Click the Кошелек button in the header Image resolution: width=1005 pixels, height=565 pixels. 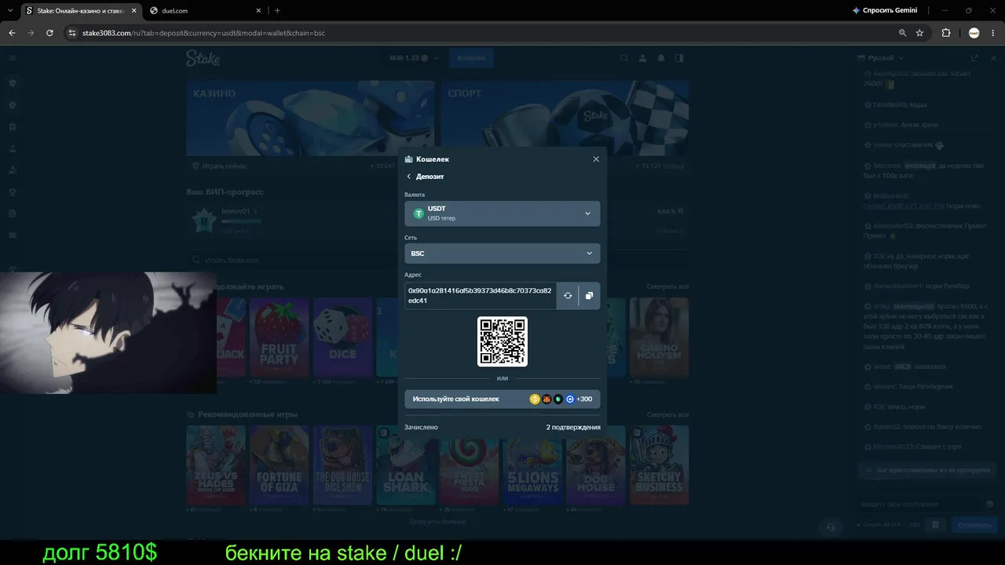pyautogui.click(x=471, y=58)
